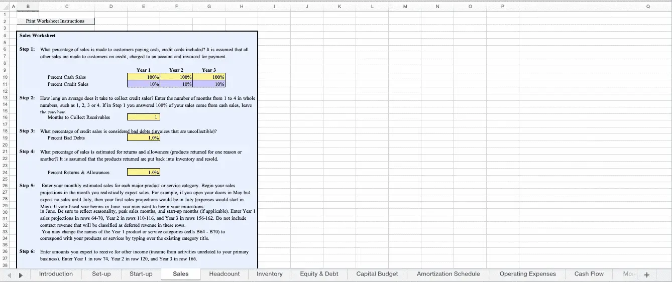Select the Percent Bad Debts input cell
The width and height of the screenshot is (672, 282).
pos(144,138)
